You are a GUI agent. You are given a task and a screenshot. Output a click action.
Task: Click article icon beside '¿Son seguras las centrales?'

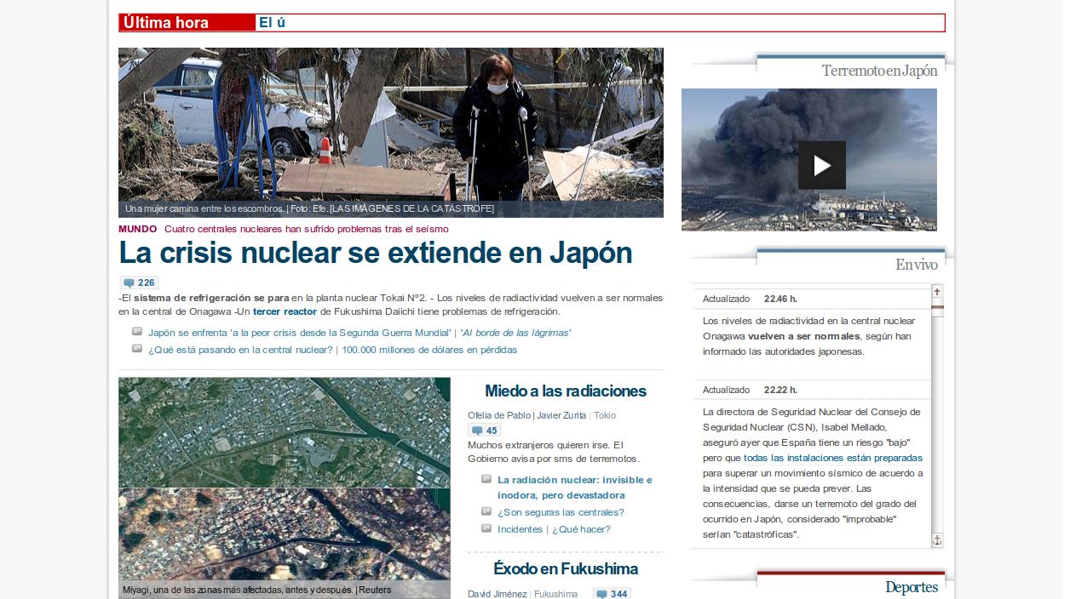(x=486, y=511)
